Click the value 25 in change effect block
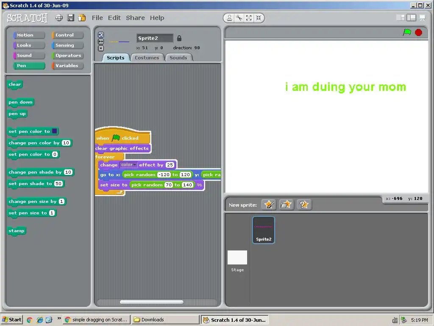The image size is (434, 326). (x=170, y=165)
